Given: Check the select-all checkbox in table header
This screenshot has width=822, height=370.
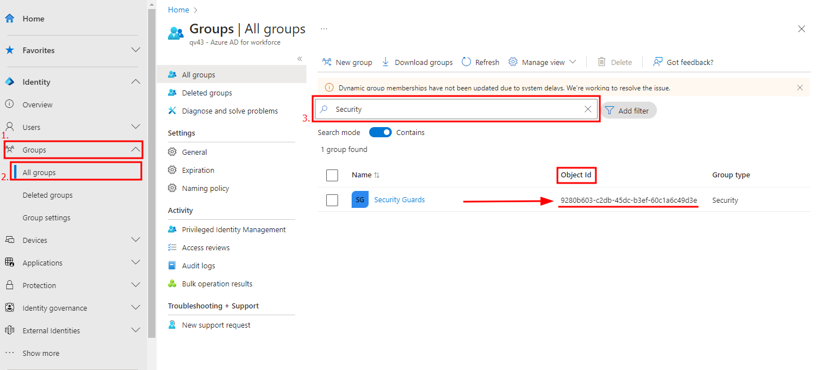Looking at the screenshot, I should pyautogui.click(x=332, y=175).
